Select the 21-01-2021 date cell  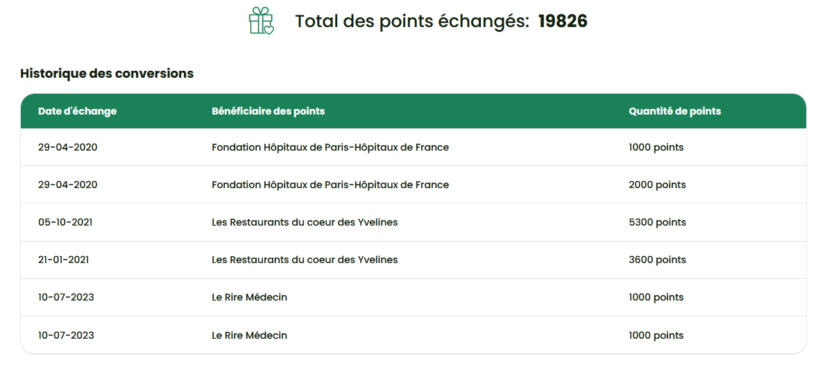pos(64,260)
